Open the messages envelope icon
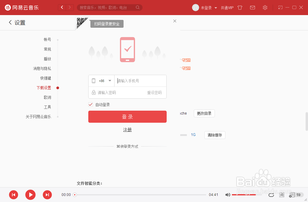 pyautogui.click(x=253, y=8)
